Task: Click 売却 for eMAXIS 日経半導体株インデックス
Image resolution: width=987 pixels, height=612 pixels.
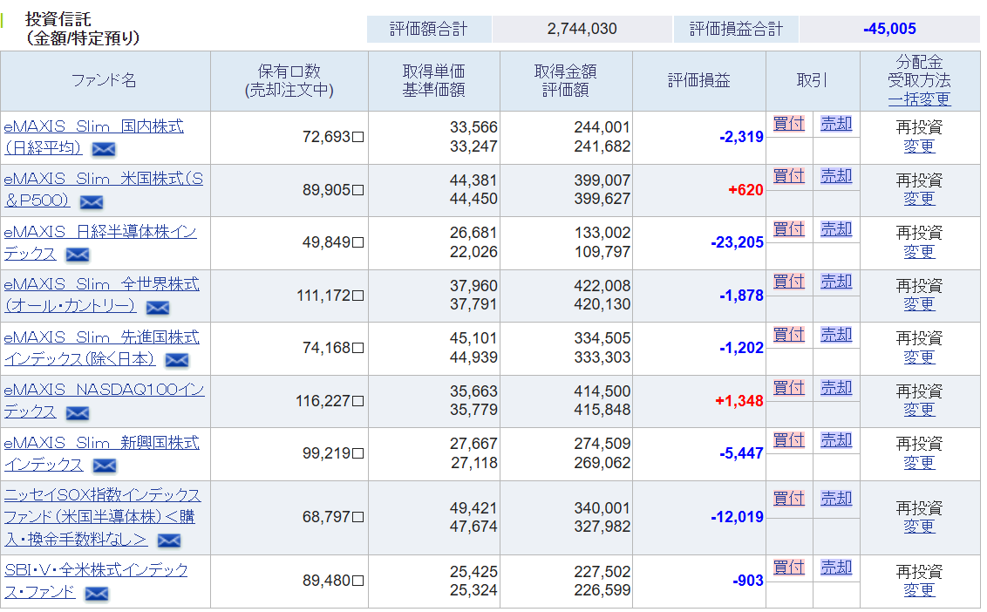Action: pyautogui.click(x=836, y=229)
